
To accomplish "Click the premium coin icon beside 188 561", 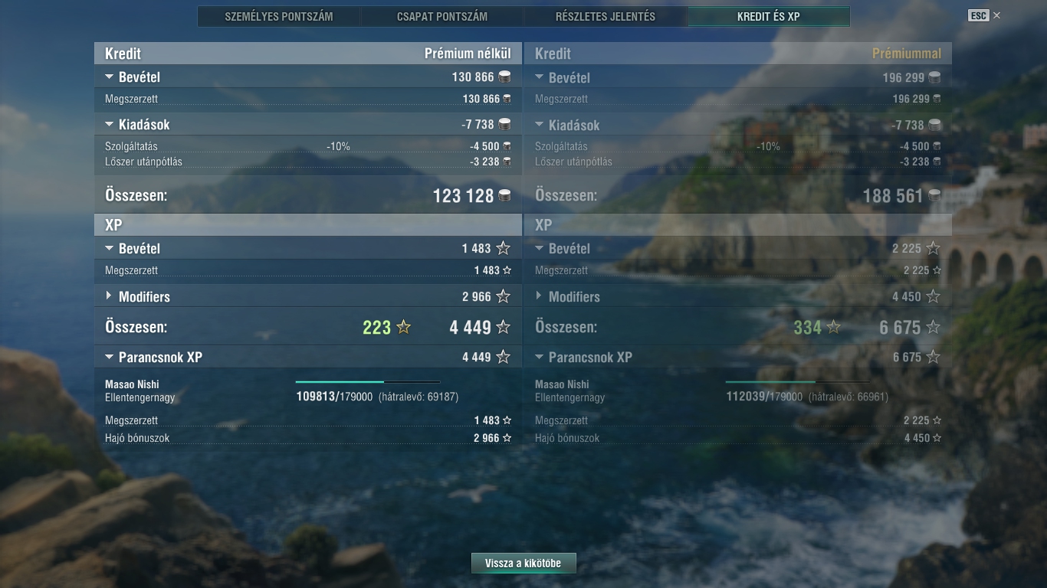I will click(x=934, y=196).
